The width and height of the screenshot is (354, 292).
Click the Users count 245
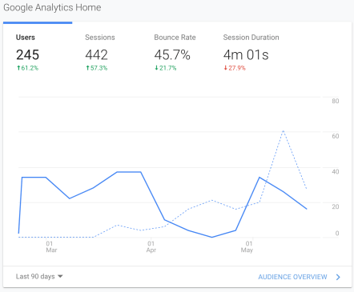(27, 55)
